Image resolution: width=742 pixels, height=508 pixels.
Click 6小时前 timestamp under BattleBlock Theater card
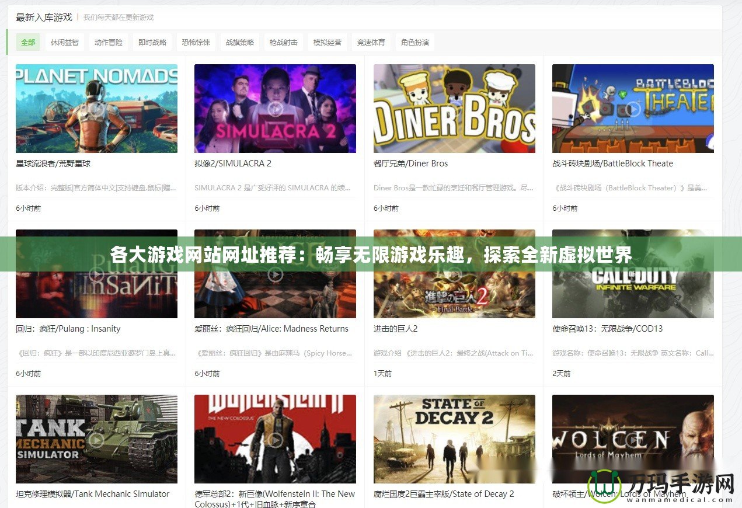point(565,208)
